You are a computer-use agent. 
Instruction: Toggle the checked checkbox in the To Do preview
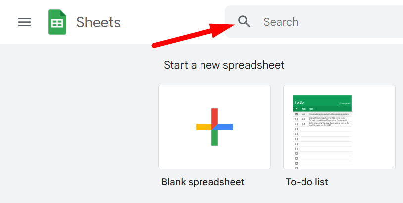(296, 114)
